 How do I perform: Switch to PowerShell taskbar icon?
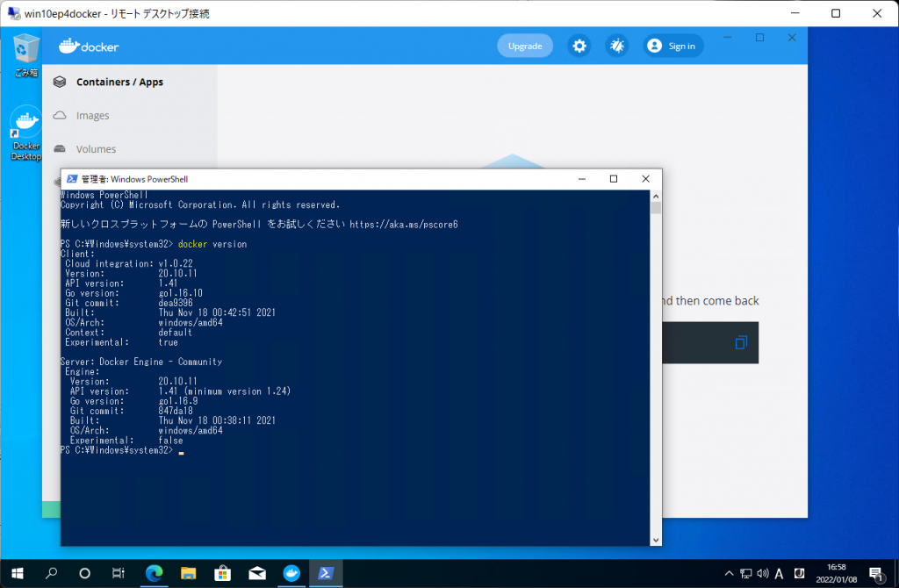click(326, 573)
